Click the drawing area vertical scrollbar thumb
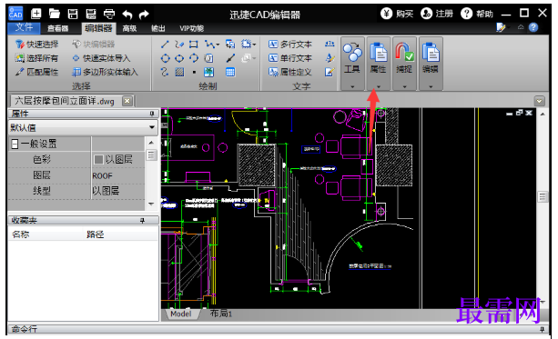Image resolution: width=558 pixels, height=339 pixels. click(542, 197)
